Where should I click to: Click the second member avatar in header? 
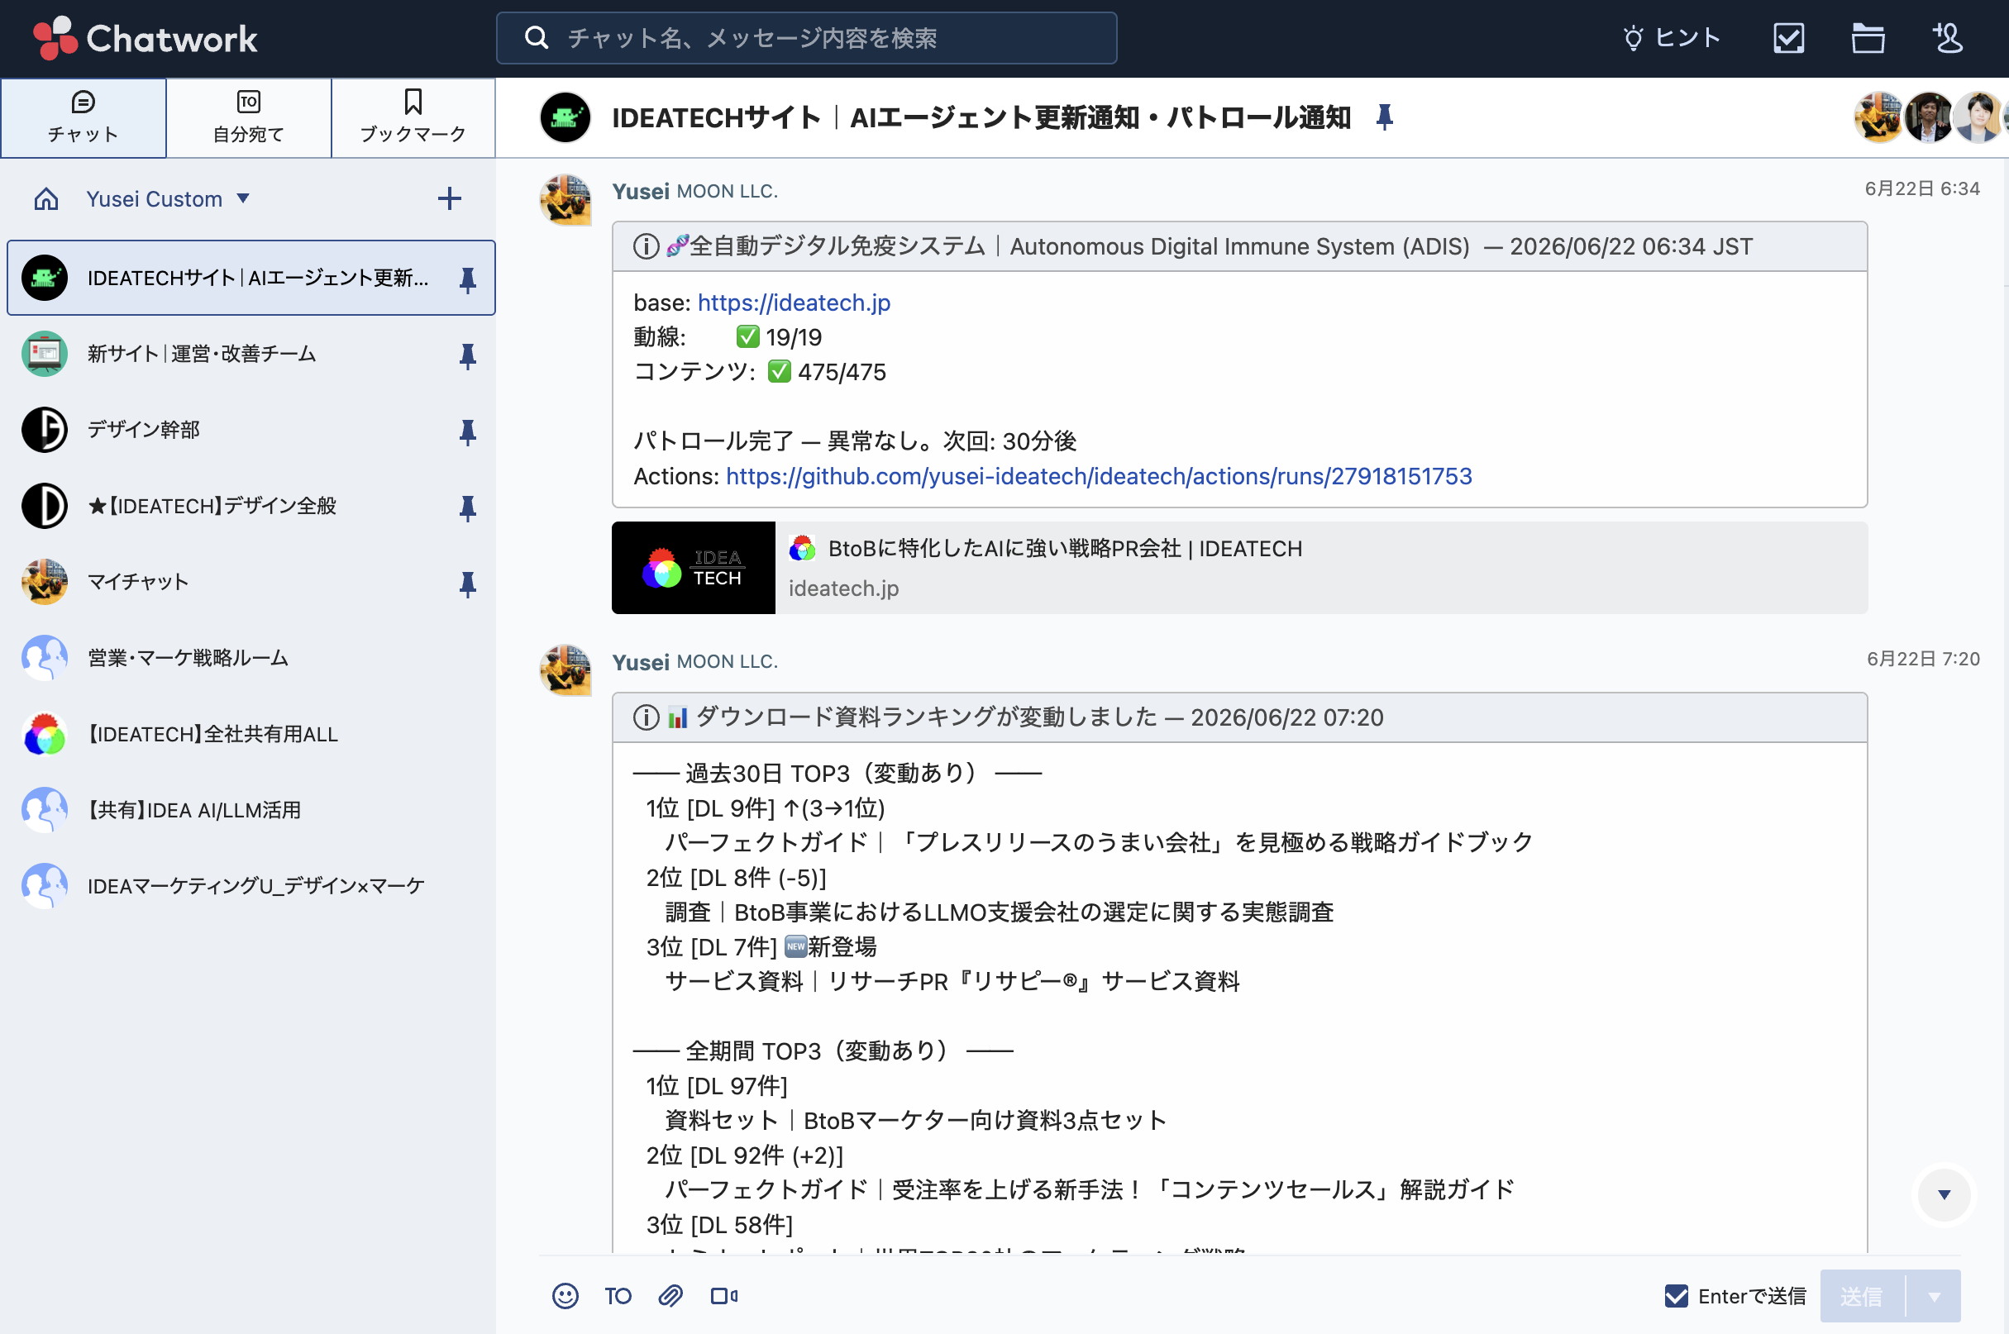point(1928,117)
